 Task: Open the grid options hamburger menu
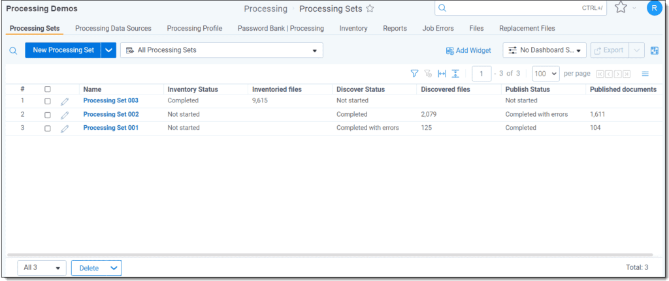pyautogui.click(x=645, y=74)
